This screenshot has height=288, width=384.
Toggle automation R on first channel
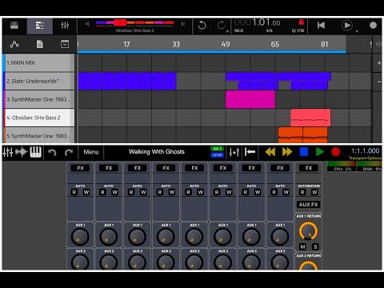click(74, 192)
